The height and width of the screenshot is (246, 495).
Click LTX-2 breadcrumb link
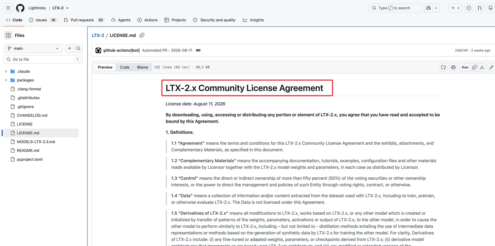pos(98,36)
